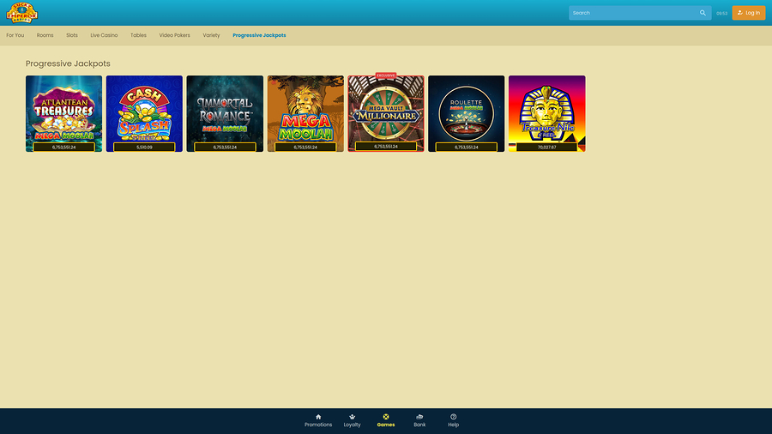
Task: Open Atlantean Treasures Mega Moolah game
Action: click(64, 114)
